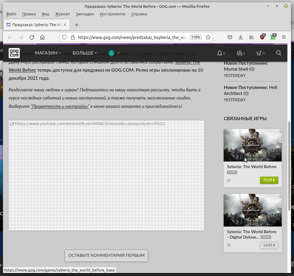Image resolution: width=294 pixels, height=276 pixels.
Task: Click the search magnifier icon
Action: (279, 53)
